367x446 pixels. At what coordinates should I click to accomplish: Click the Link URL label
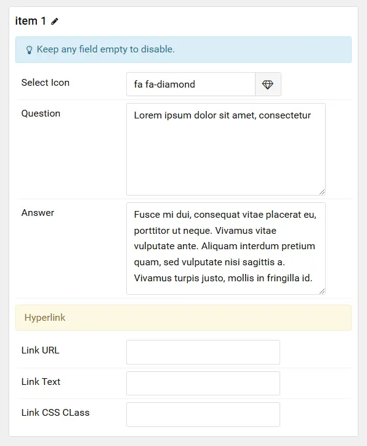coord(40,350)
